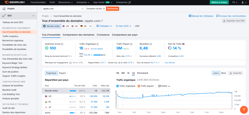Click the keyword distribution color bar
The height and width of the screenshot is (115, 249).
99,55
